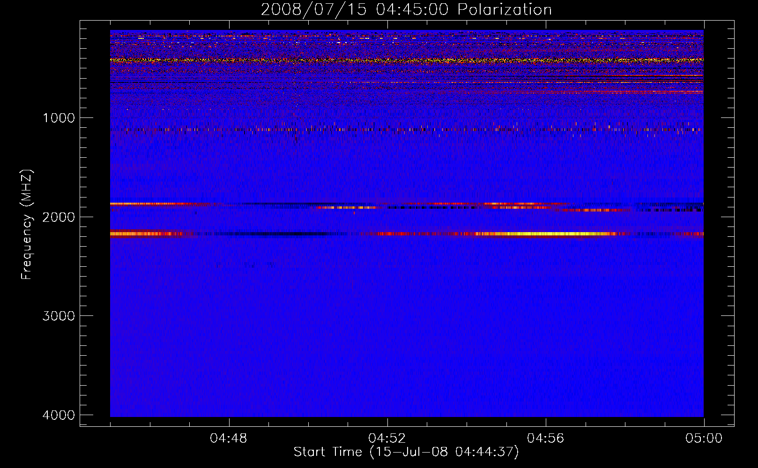Select the 'Frequency (MHZ)' axis label
Screen dimensions: 758x468
click(x=27, y=225)
